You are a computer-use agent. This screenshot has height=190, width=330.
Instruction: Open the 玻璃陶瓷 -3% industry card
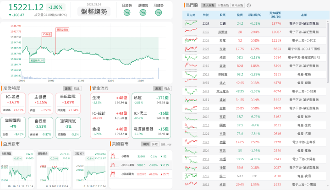click(68, 128)
